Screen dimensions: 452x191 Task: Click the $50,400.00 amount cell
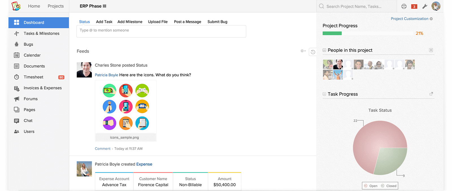coord(225,182)
